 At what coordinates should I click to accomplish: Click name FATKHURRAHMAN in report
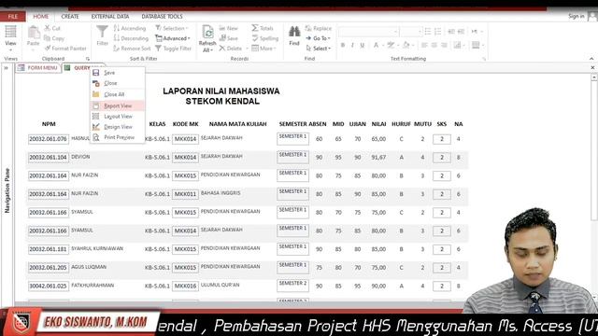(93, 286)
